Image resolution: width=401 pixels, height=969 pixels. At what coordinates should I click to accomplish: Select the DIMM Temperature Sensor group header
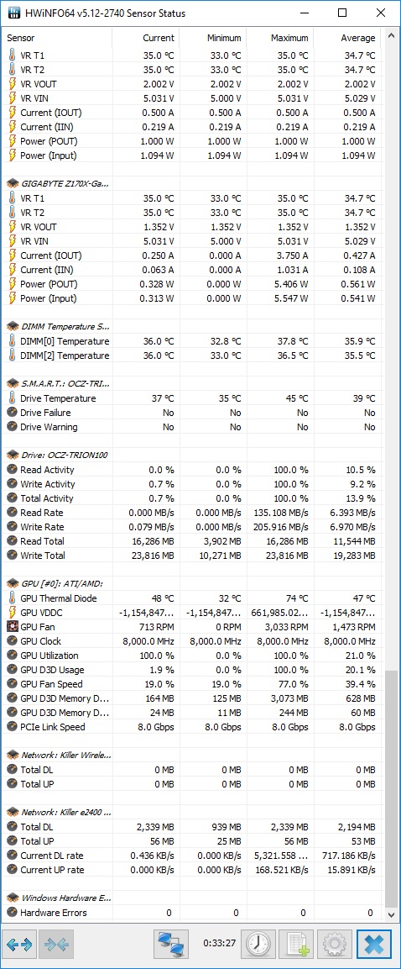click(x=60, y=326)
